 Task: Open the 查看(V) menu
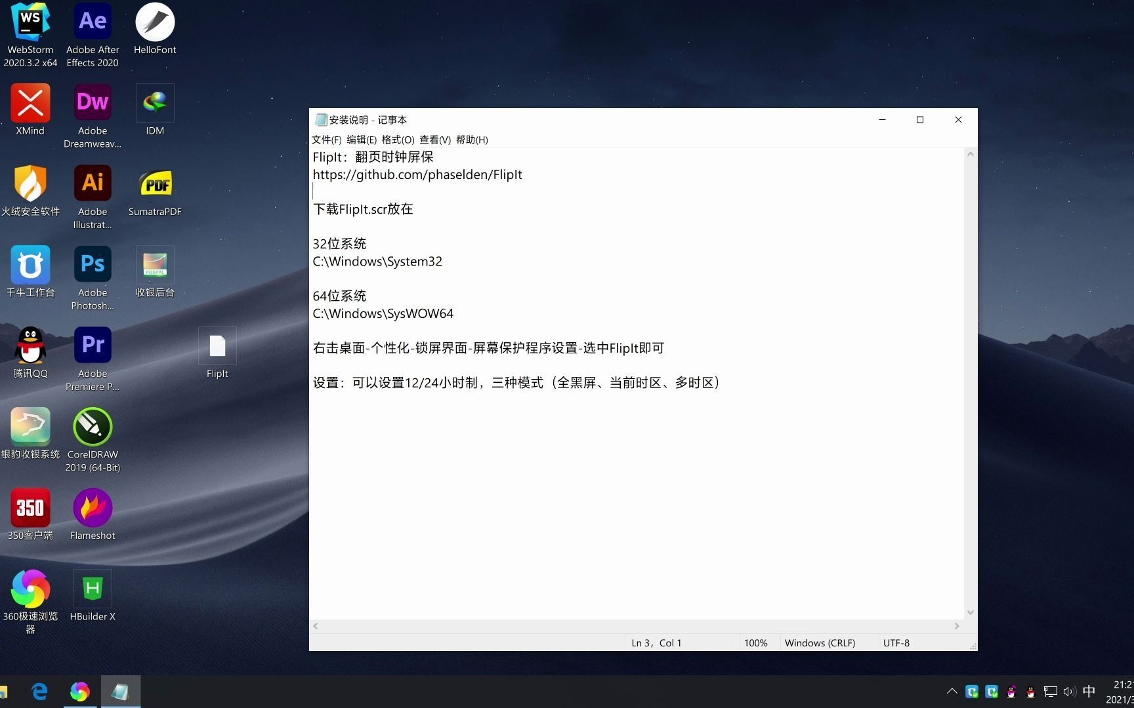pos(435,140)
